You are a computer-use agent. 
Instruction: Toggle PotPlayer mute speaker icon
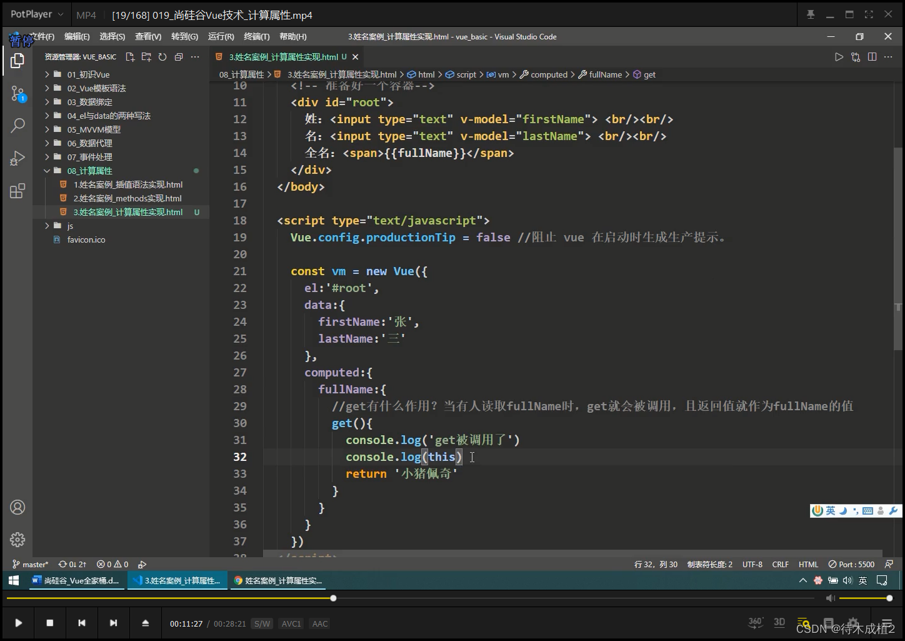pos(830,598)
